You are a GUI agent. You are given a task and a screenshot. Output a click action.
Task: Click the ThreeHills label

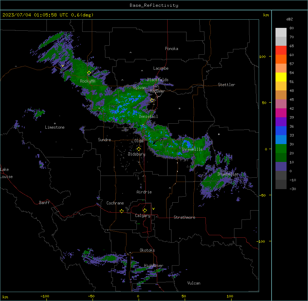192,149
